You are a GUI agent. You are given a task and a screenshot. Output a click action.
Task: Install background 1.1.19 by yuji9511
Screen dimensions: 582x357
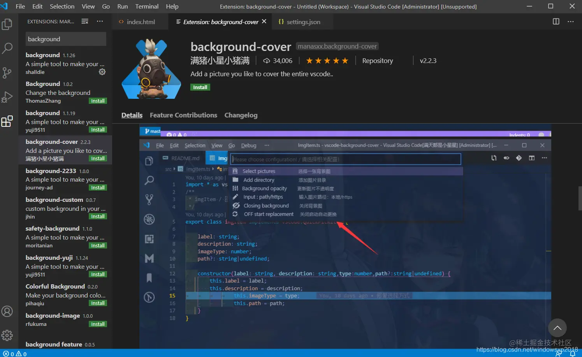(x=98, y=129)
